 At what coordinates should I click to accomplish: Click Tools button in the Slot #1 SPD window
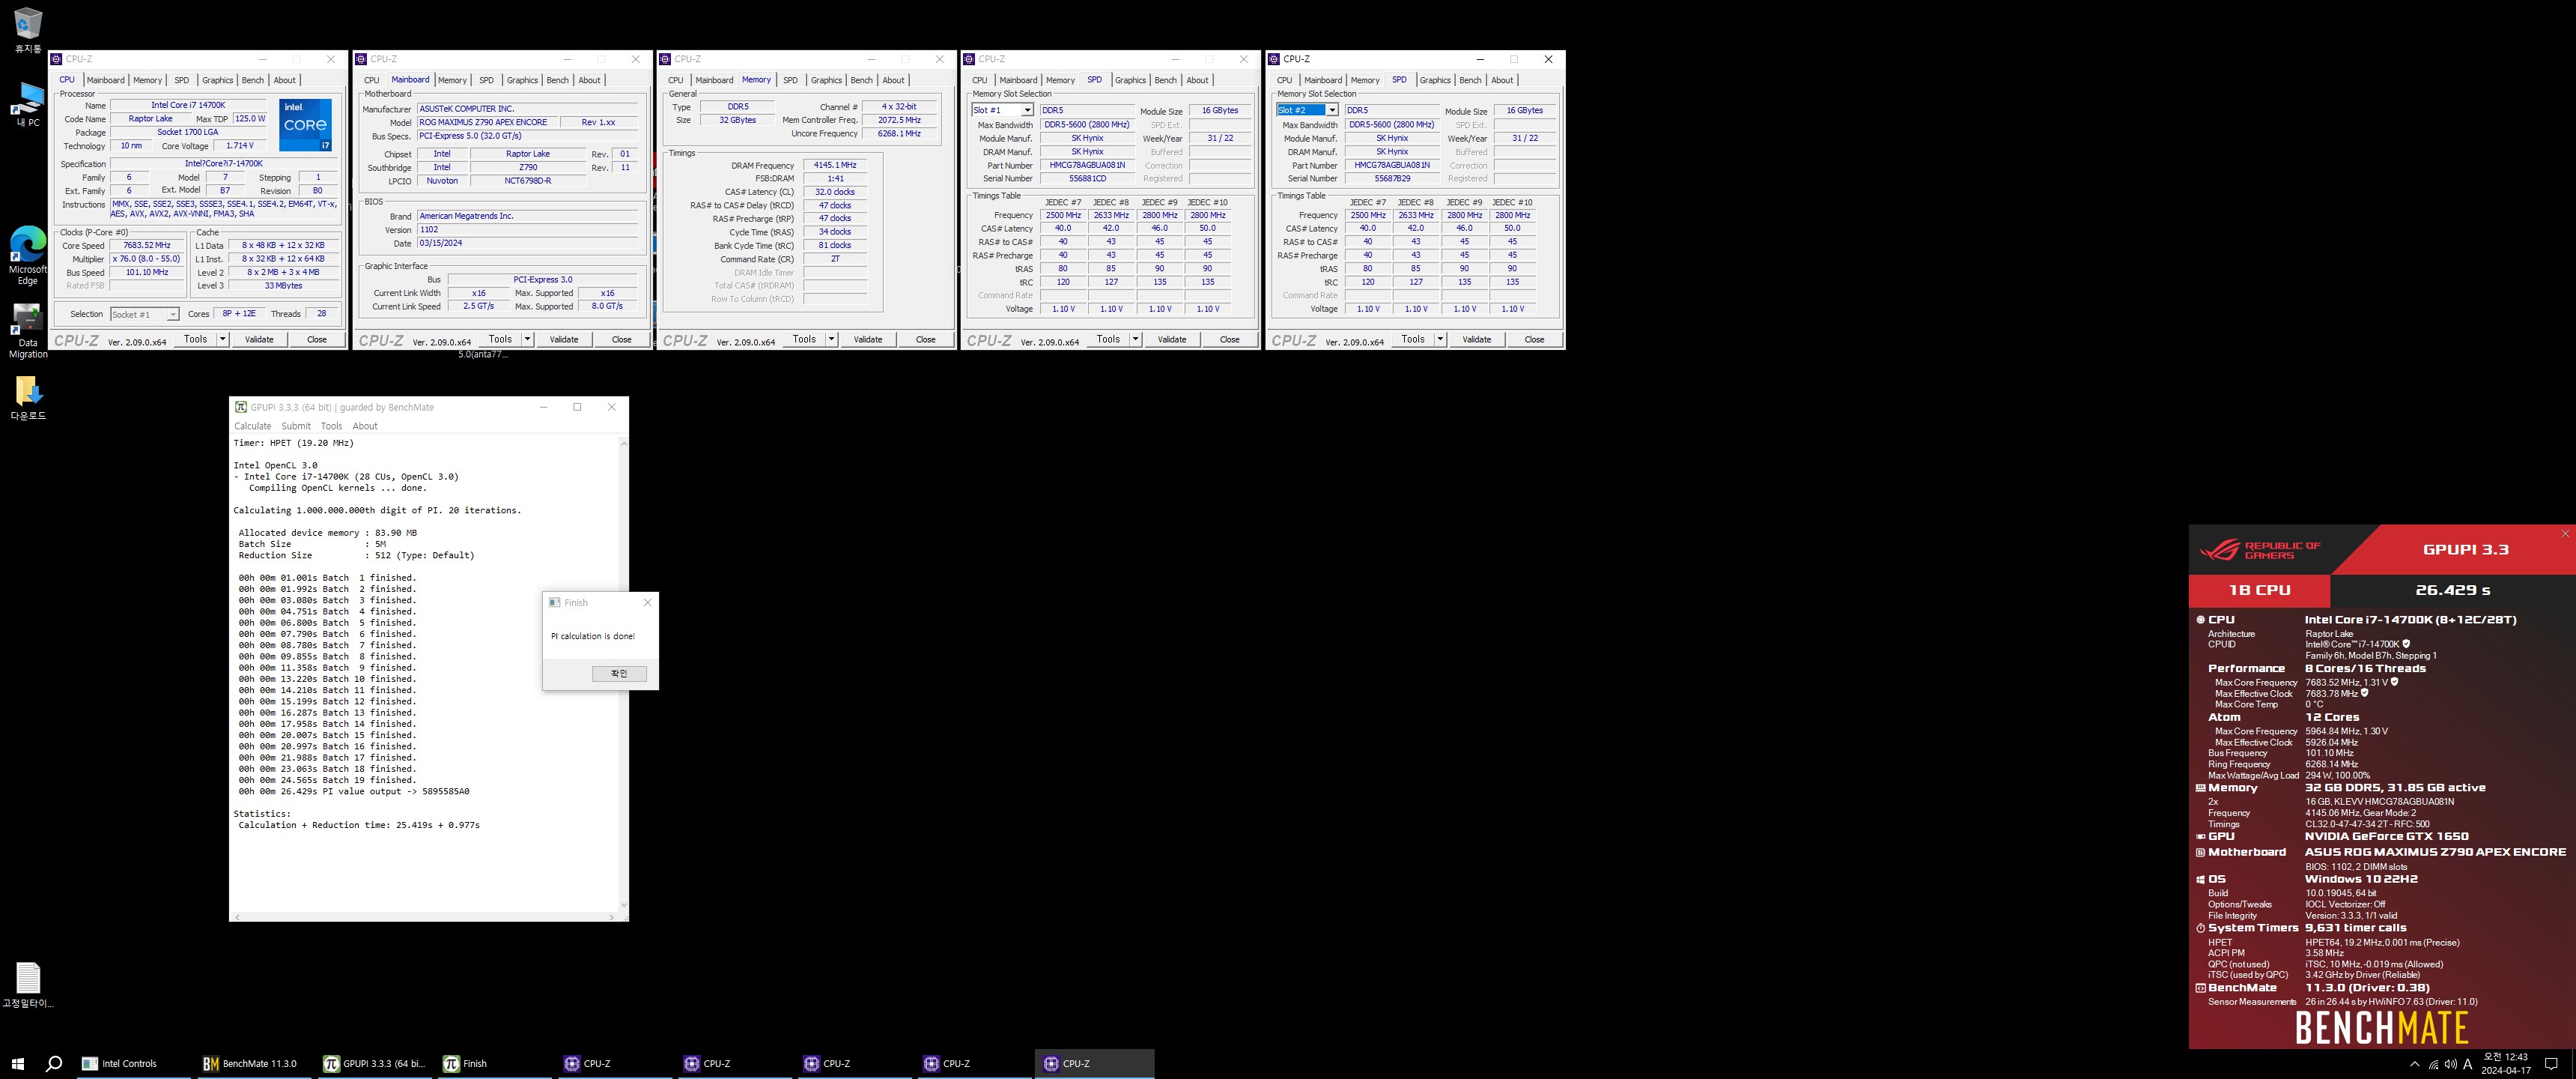pyautogui.click(x=1109, y=339)
